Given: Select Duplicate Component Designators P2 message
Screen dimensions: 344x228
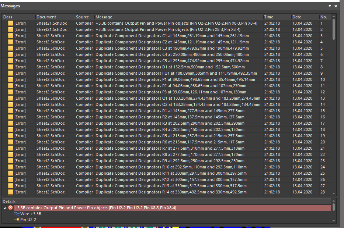Looking at the screenshot, I should [x=167, y=86].
